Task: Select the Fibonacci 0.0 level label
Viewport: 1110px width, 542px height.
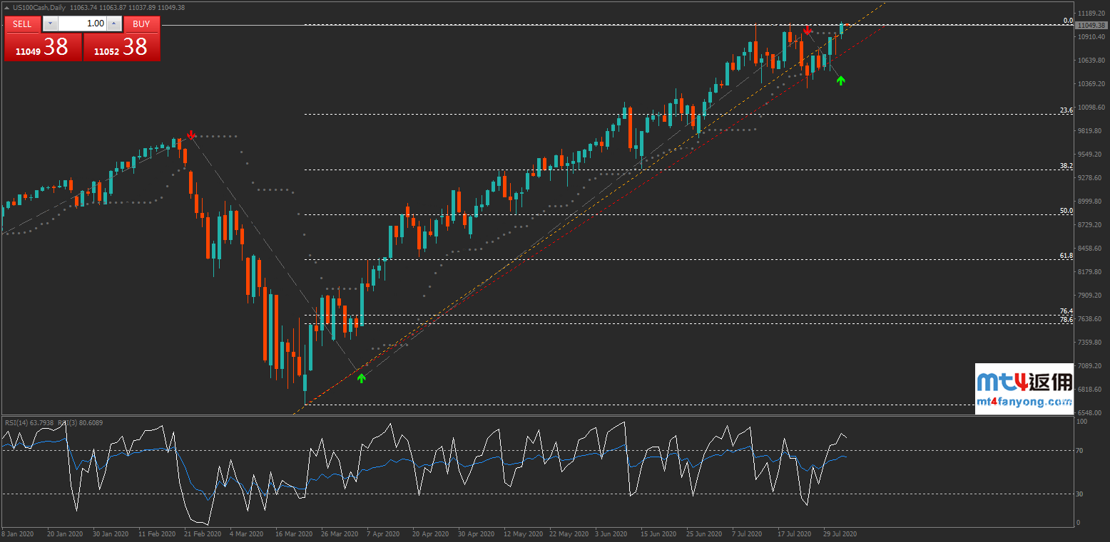Action: tap(1068, 21)
